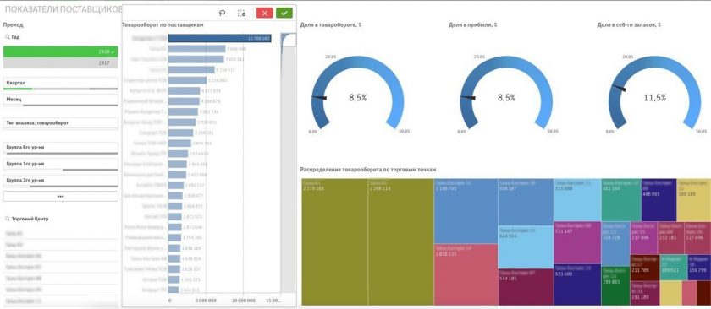
Task: Open search for the Торговый Центр filter
Action: pos(8,219)
